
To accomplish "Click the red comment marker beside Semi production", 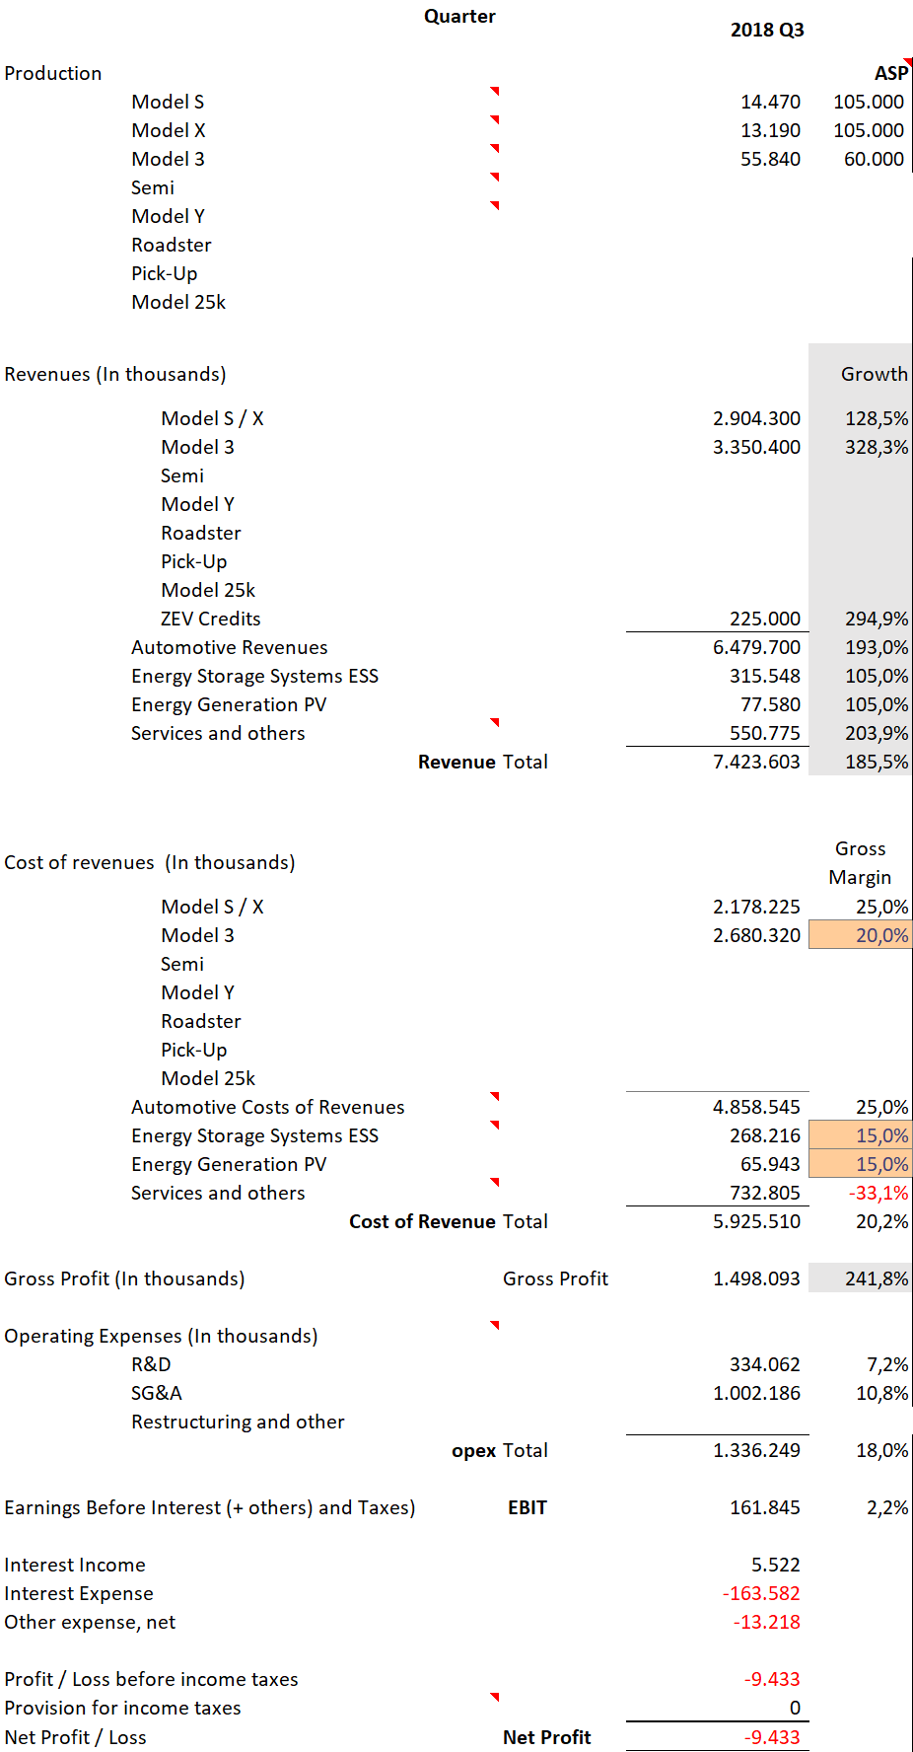I will [x=495, y=177].
